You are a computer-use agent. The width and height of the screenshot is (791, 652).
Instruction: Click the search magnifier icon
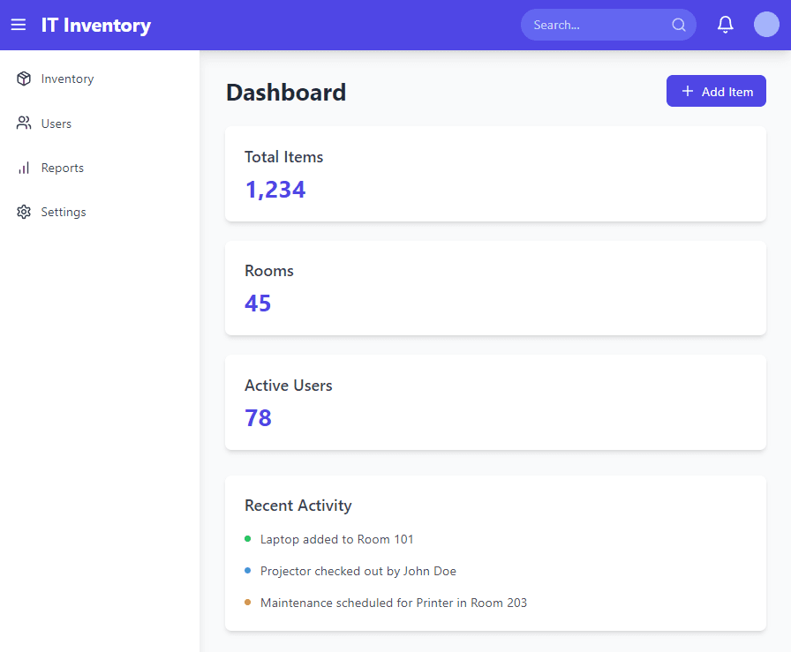pos(679,25)
